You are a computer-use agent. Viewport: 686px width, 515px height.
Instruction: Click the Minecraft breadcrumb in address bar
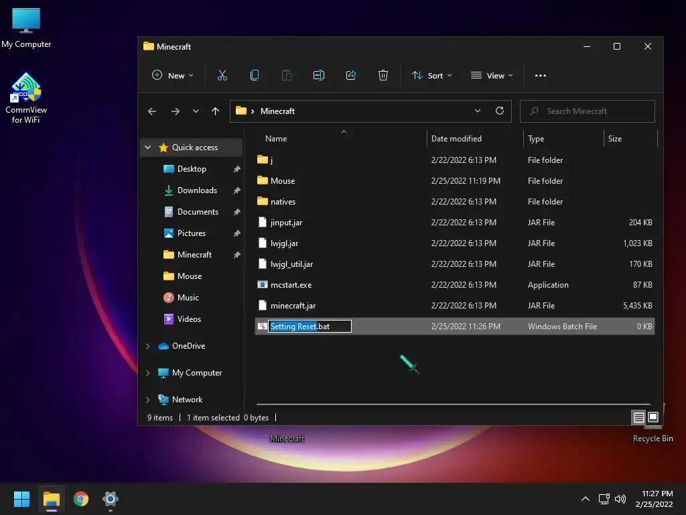(x=277, y=111)
